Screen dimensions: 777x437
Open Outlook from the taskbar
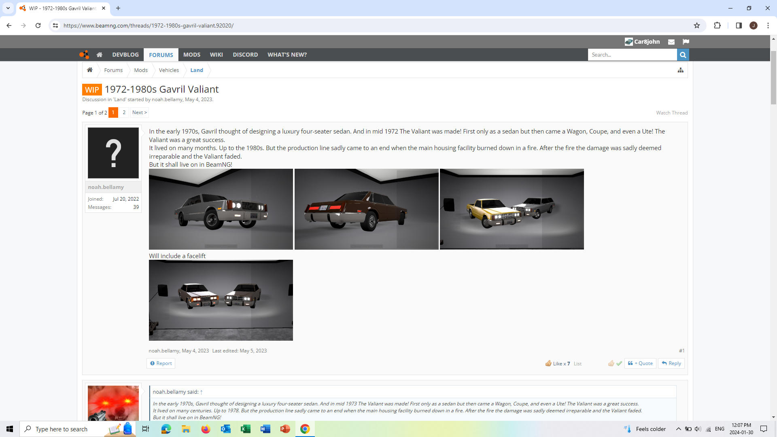click(x=225, y=429)
